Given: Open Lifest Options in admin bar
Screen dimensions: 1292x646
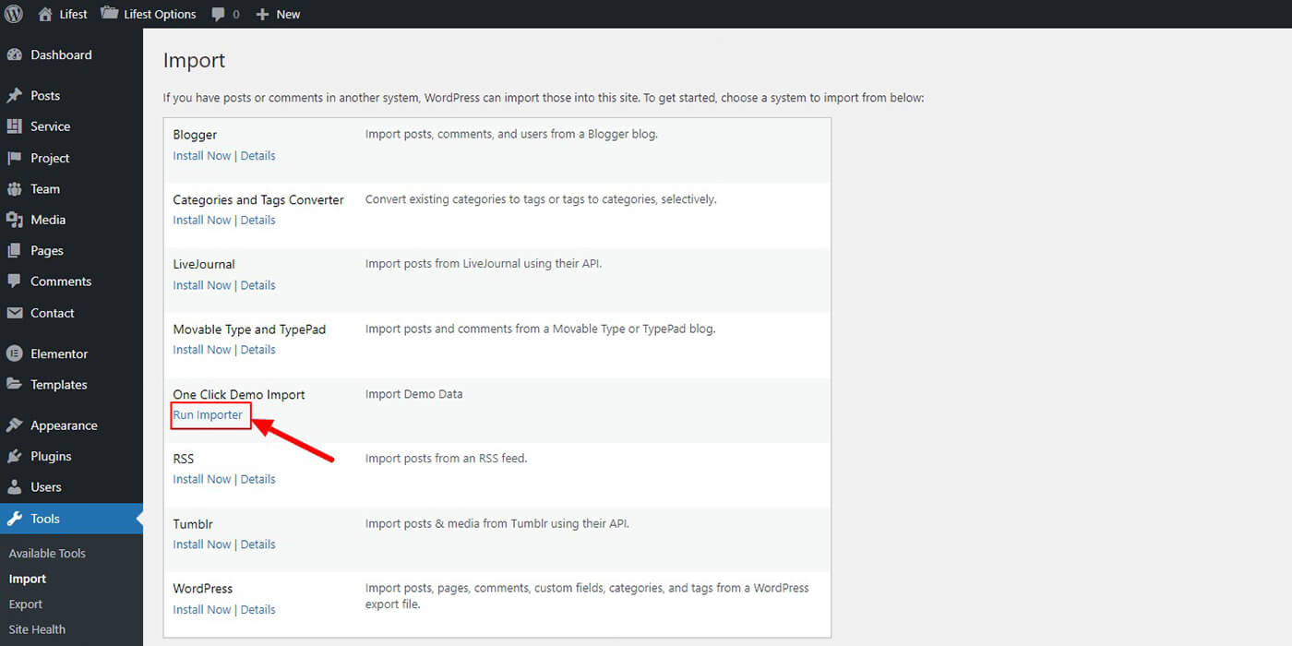Looking at the screenshot, I should (149, 14).
